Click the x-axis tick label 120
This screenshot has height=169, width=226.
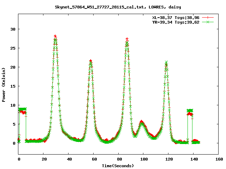[x=169, y=159]
